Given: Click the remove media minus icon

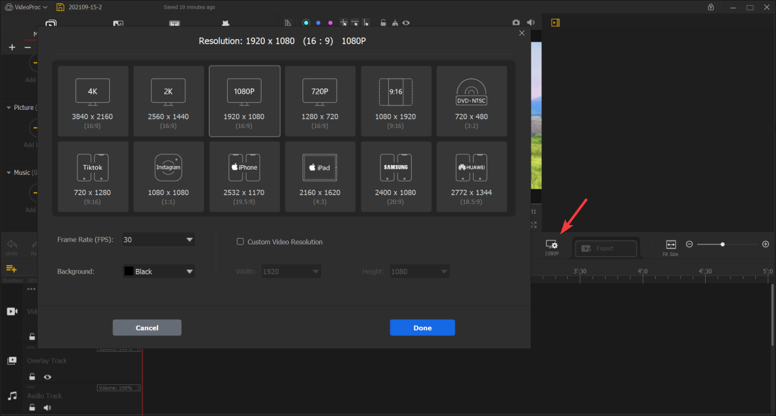Looking at the screenshot, I should [28, 47].
